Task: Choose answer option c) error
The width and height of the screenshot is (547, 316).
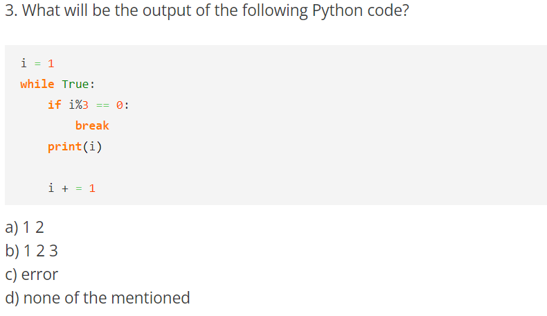Action: (x=31, y=274)
